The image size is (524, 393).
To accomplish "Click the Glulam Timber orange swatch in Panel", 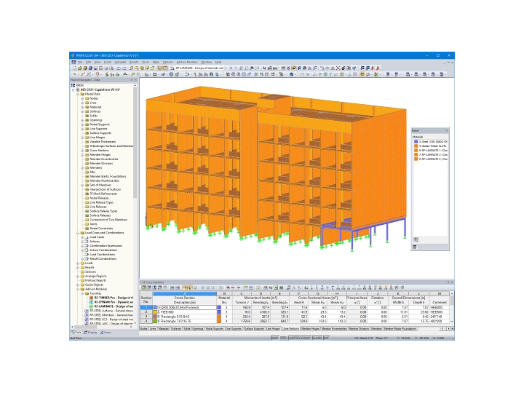I will (416, 146).
